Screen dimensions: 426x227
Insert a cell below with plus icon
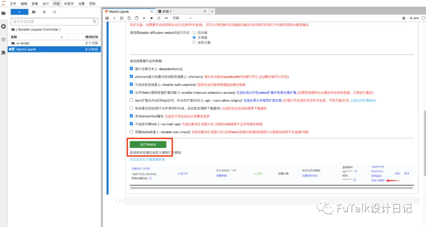114,18
